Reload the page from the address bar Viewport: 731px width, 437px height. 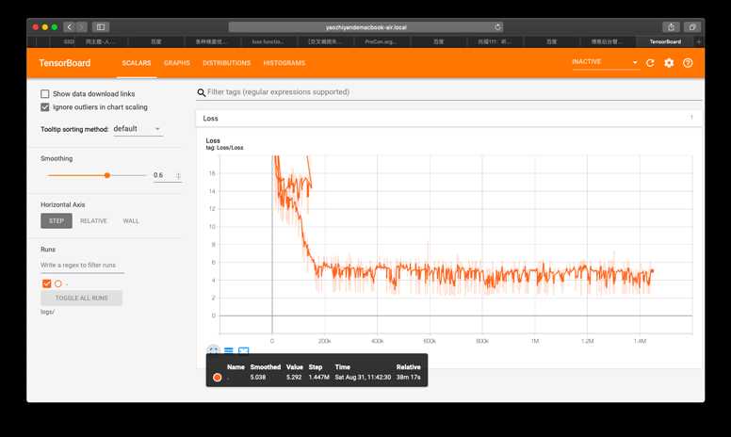click(497, 27)
